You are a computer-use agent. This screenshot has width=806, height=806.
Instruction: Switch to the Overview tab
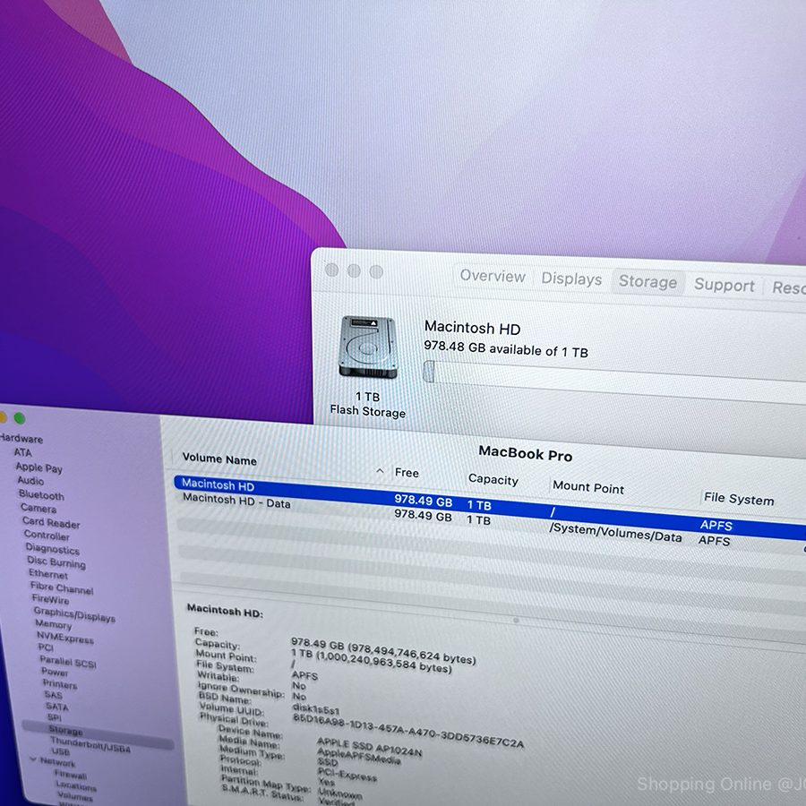[493, 276]
